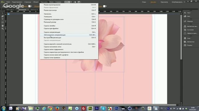Click the Muse Mu application logo
The image size is (199, 111).
(x=2, y=2)
